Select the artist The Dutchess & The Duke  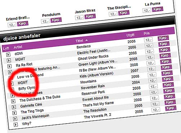pos(40,98)
